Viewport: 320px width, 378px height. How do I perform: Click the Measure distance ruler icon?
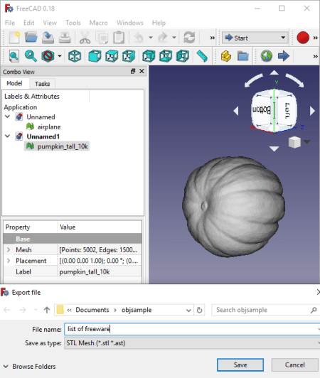[202, 56]
